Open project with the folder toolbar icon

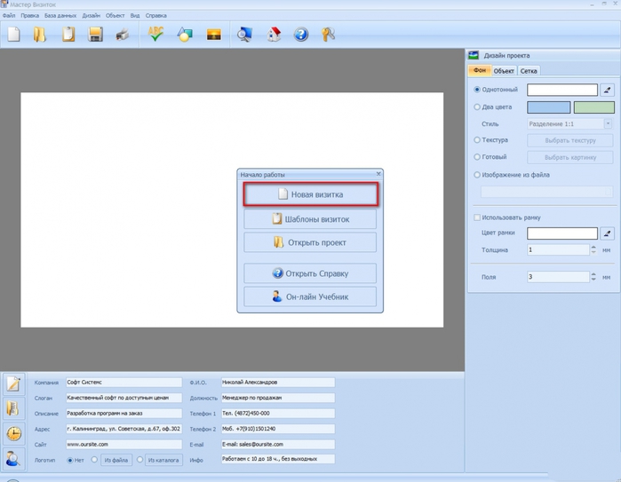click(x=39, y=34)
